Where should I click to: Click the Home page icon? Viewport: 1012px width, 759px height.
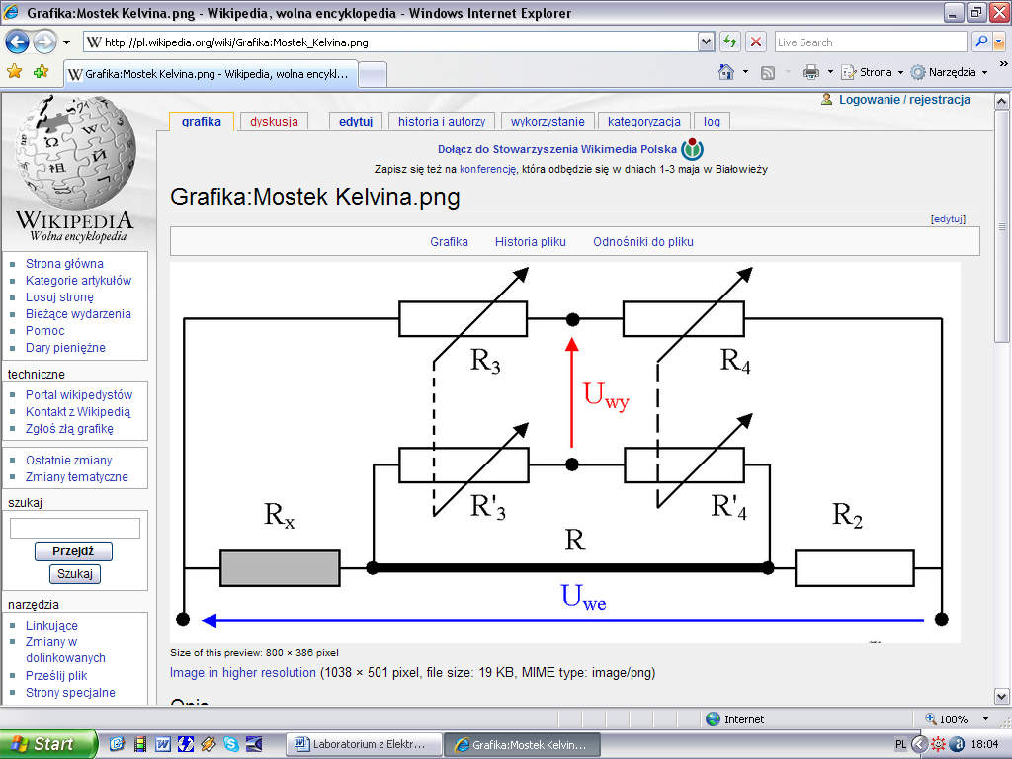point(726,72)
